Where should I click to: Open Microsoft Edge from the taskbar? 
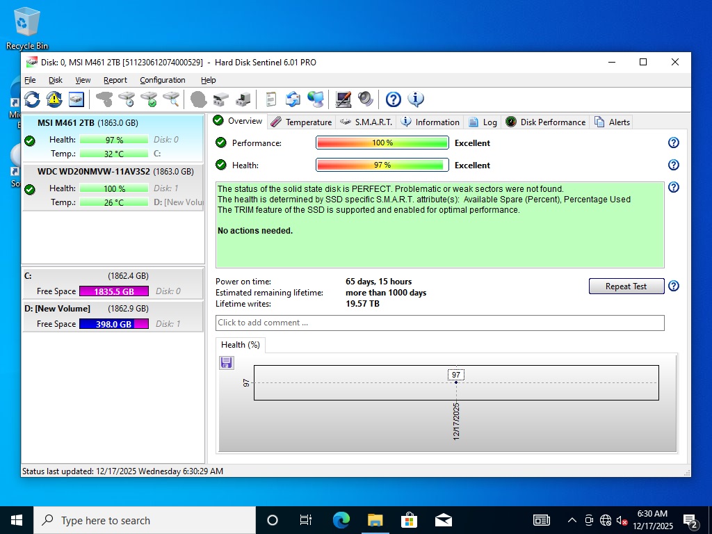click(341, 520)
